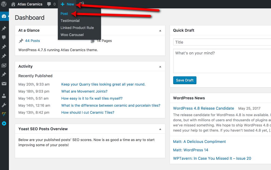This screenshot has width=271, height=170.
Task: Click the May 18th, 9:03 pm date
Action: tap(34, 91)
